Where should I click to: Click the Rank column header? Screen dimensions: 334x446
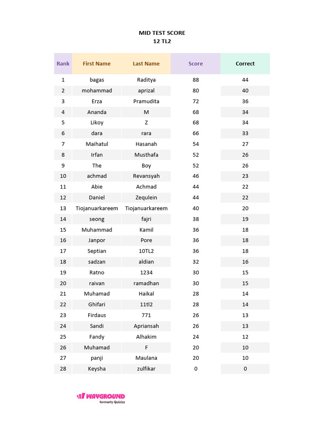(x=63, y=64)
